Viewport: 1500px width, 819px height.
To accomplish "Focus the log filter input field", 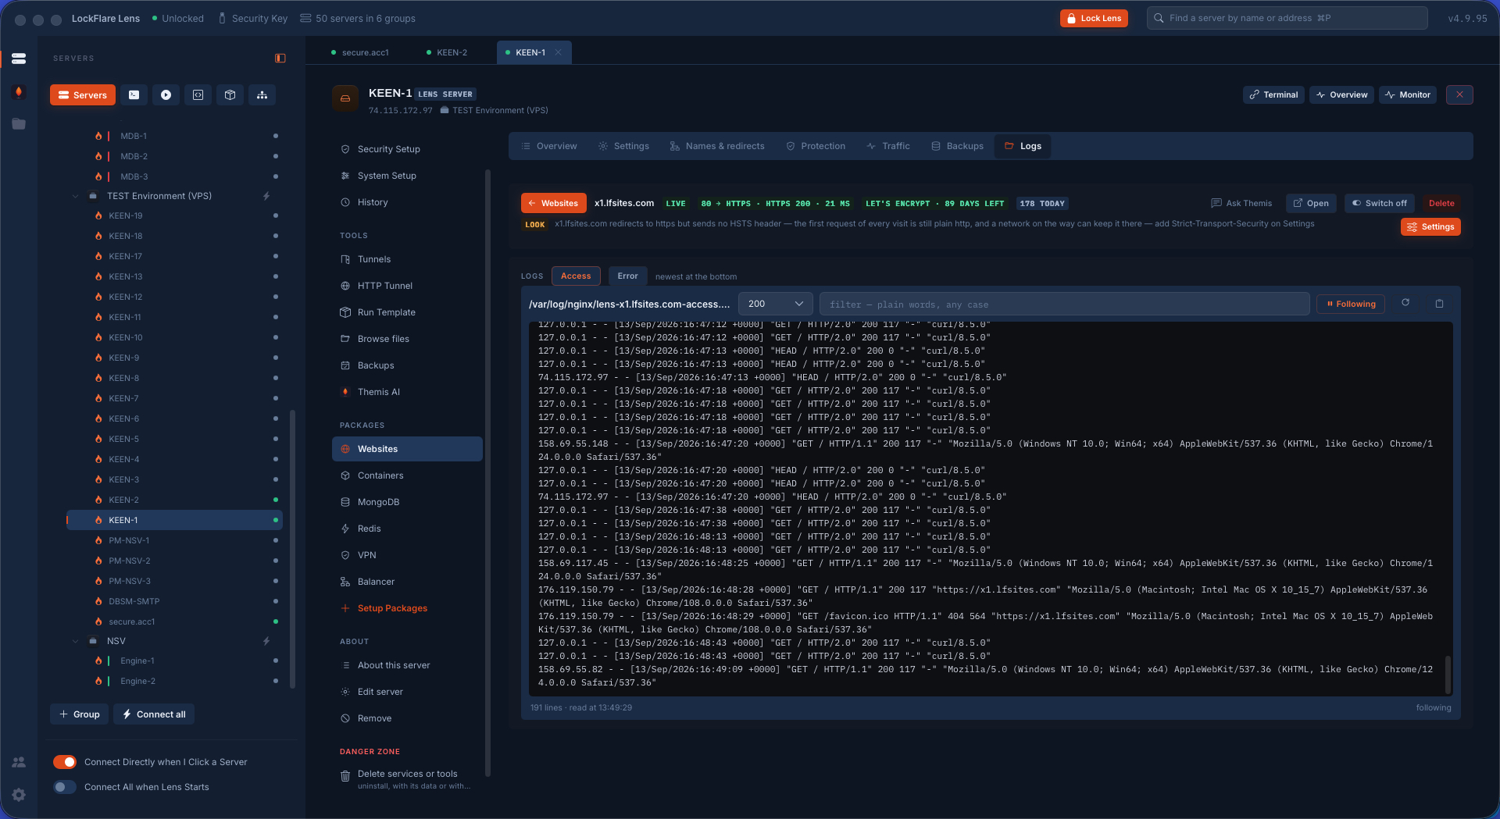I will point(1065,304).
